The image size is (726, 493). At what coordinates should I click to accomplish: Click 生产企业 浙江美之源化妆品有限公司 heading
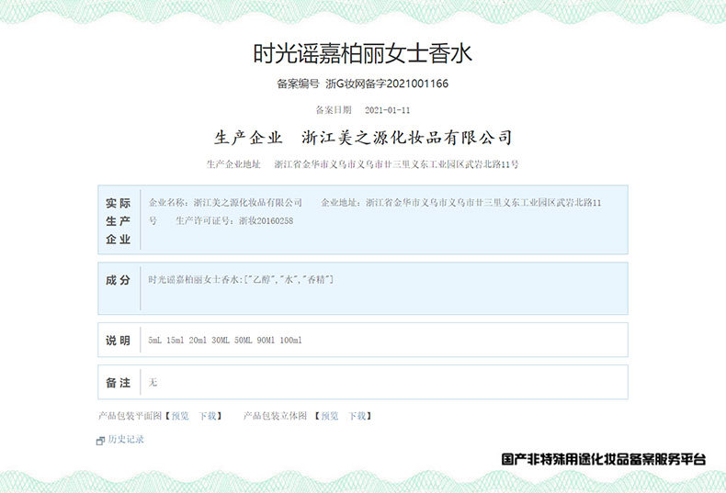click(363, 138)
